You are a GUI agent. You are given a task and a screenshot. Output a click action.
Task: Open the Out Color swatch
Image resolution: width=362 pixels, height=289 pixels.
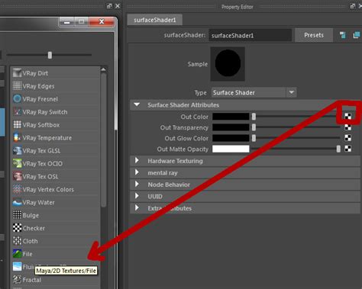[231, 117]
